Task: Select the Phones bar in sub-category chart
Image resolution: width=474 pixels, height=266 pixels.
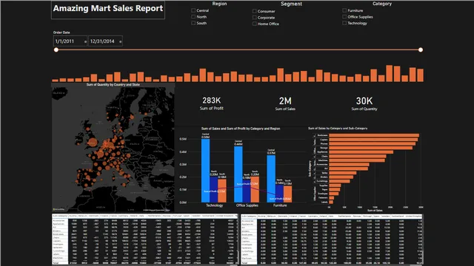Action: (372, 144)
